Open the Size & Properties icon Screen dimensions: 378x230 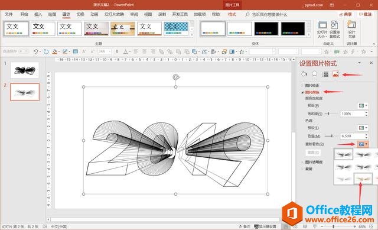click(325, 74)
